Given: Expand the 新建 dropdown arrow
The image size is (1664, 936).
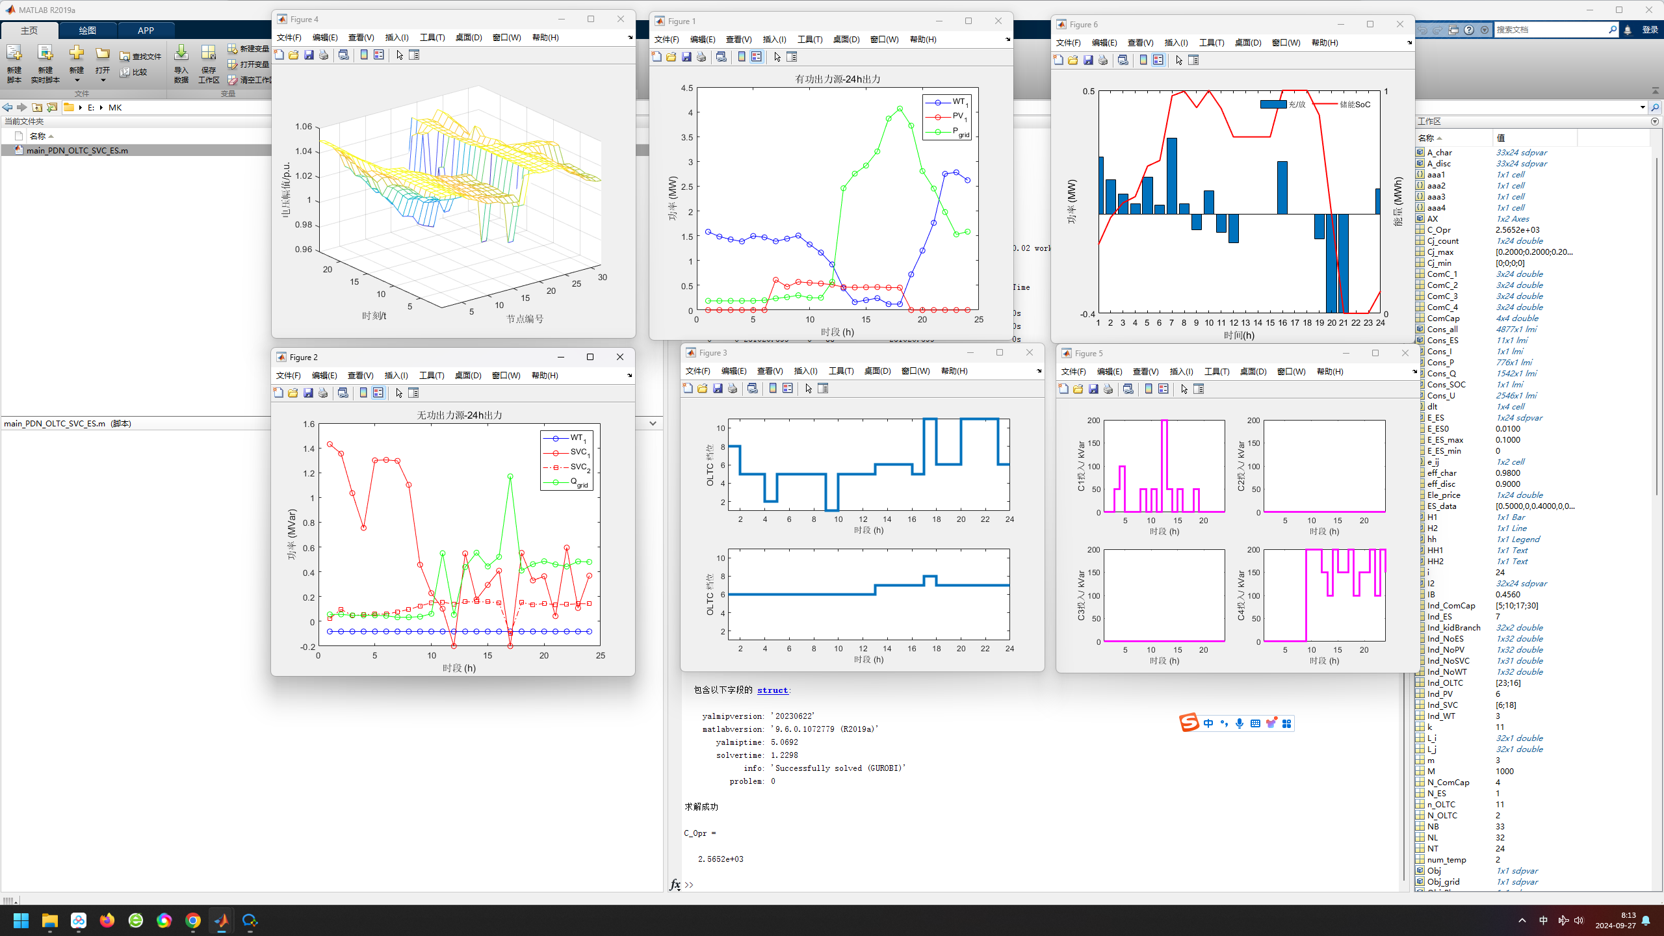Looking at the screenshot, I should [x=77, y=81].
